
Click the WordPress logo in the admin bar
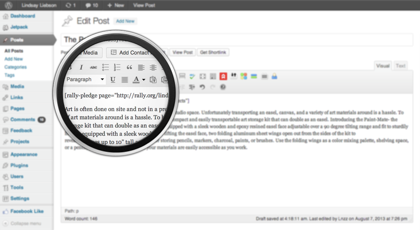[8, 5]
